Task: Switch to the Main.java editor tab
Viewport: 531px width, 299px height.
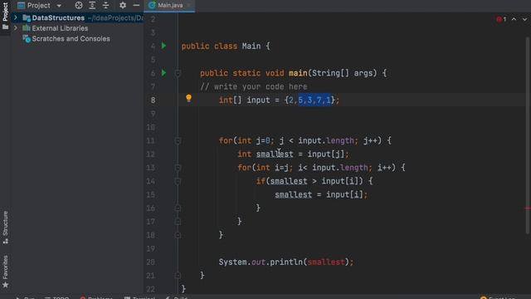Action: pos(170,6)
